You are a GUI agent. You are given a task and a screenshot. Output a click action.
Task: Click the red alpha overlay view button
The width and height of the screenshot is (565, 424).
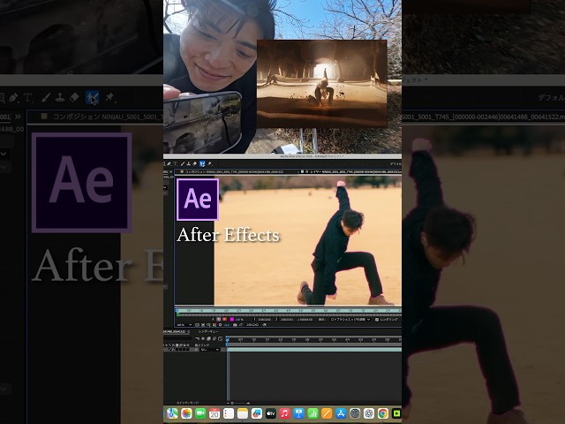point(224,320)
